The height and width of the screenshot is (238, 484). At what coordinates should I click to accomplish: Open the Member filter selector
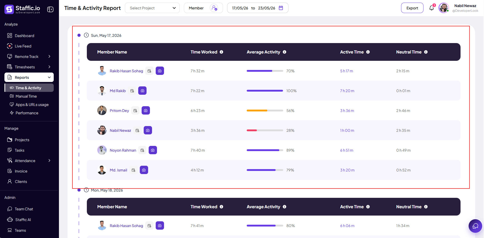203,8
